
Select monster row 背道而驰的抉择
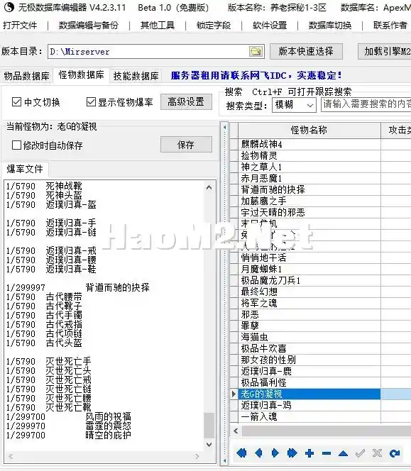click(x=309, y=189)
